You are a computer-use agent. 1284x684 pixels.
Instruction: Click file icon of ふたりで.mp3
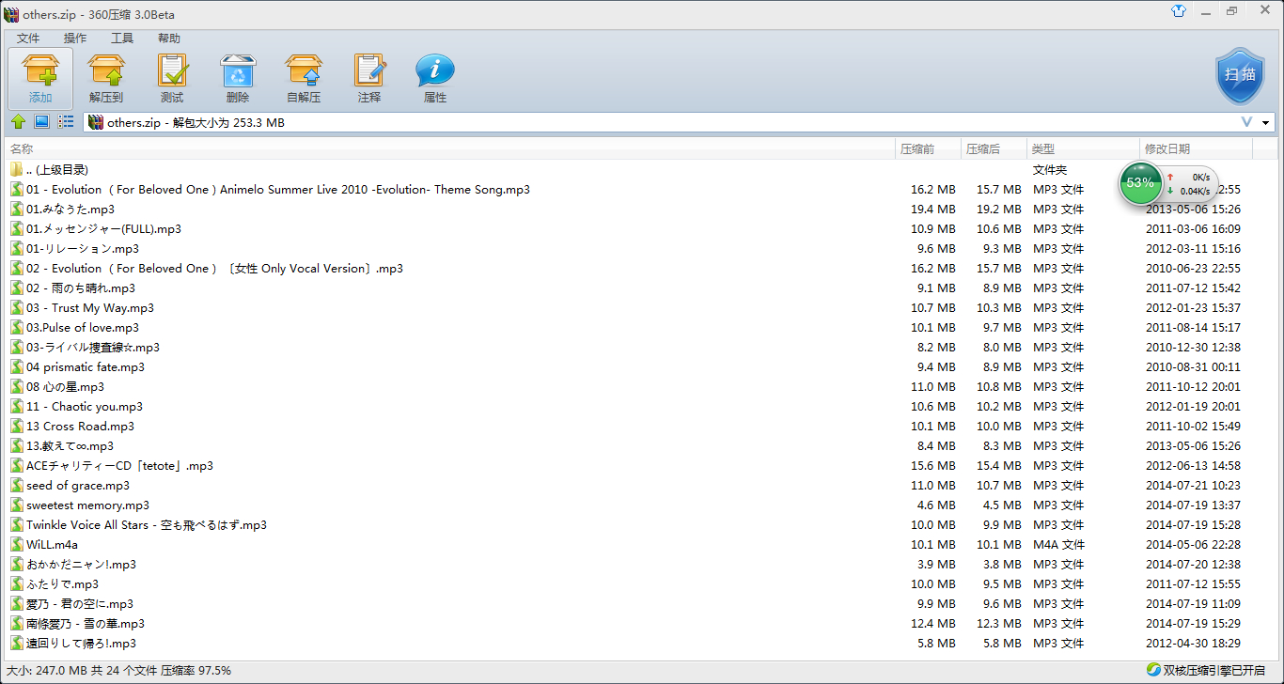coord(17,584)
